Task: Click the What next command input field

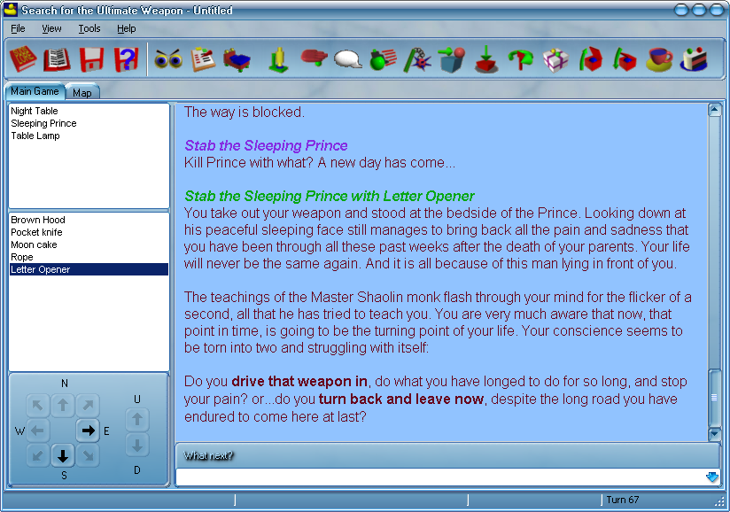Action: pos(440,477)
